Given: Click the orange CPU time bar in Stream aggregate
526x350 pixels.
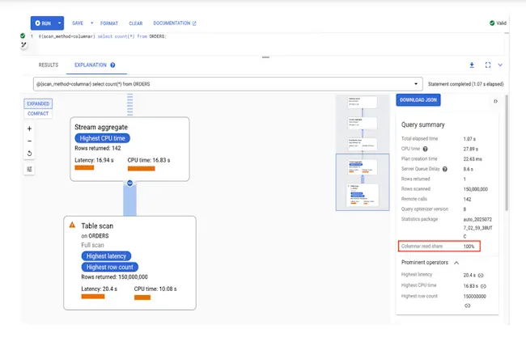Looking at the screenshot, I should [x=142, y=168].
